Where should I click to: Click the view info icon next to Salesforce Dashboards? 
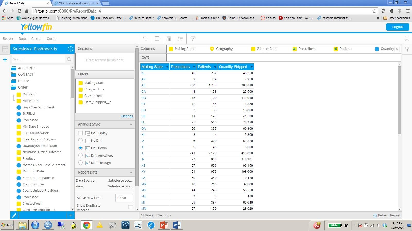click(x=70, y=49)
